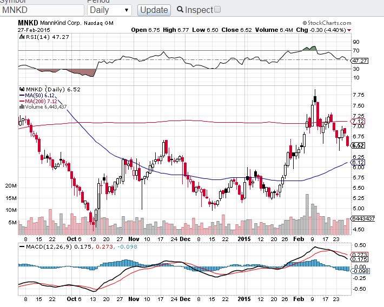Click the MACD(12,26,9) legend line icon
Screen dimensions: 384x307
tap(21, 247)
